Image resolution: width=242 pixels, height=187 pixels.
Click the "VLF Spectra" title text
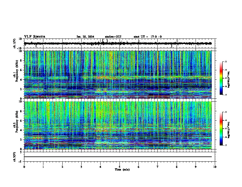click(35, 37)
